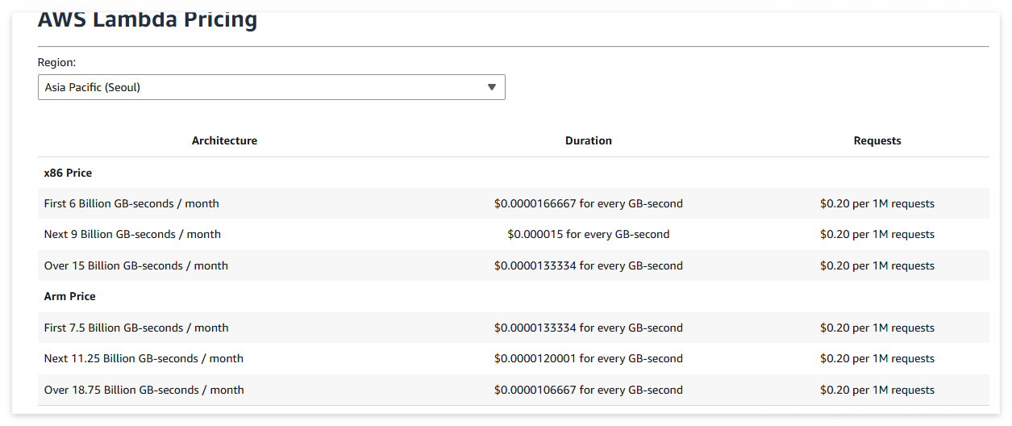
Task: Select $0.0000133334 value in First 7.5 Billion row
Action: pyautogui.click(x=589, y=328)
